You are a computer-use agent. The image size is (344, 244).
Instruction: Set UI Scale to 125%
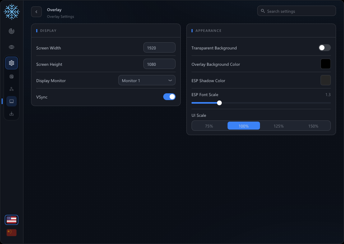[279, 126]
